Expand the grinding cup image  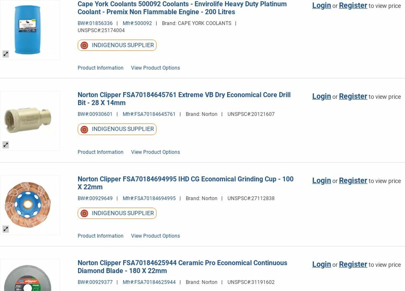[6, 229]
